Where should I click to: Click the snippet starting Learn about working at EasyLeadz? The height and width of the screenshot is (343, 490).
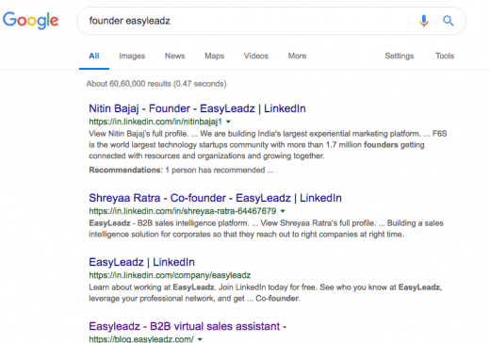(266, 293)
